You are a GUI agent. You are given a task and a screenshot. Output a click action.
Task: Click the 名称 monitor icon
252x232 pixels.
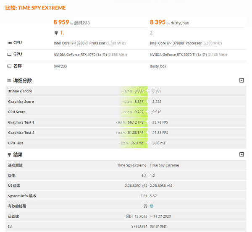click(9, 66)
